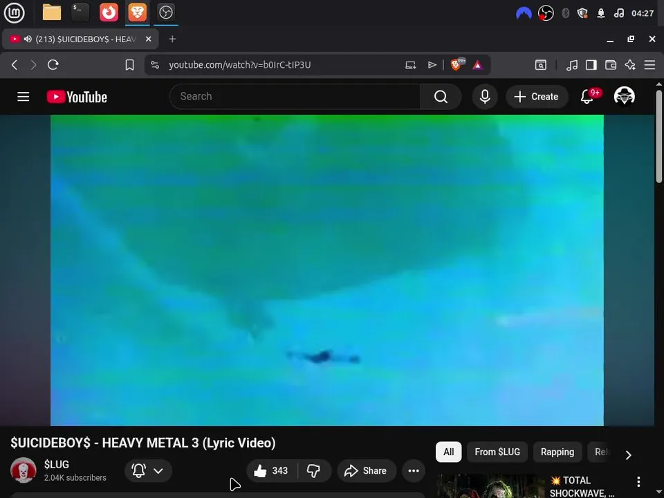Click the toolbar icon left of the music note

541,65
